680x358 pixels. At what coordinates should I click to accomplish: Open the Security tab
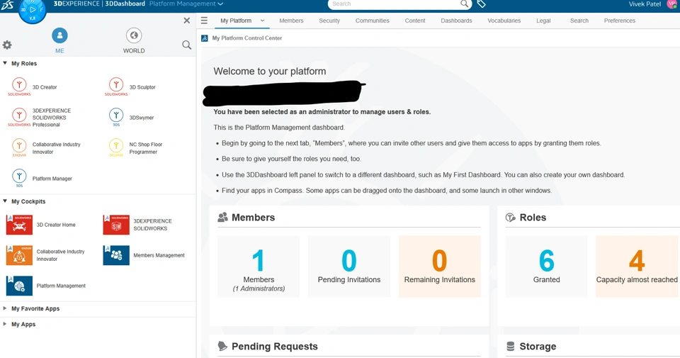(x=329, y=21)
